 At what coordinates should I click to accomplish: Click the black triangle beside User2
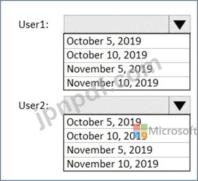point(180,106)
